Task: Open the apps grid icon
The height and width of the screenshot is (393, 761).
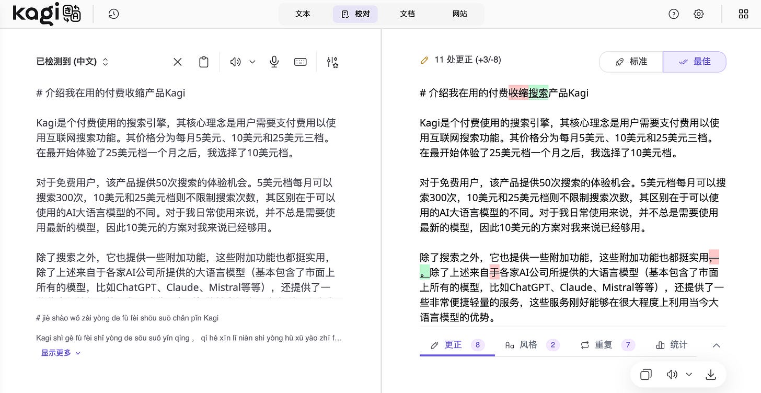Action: click(743, 14)
